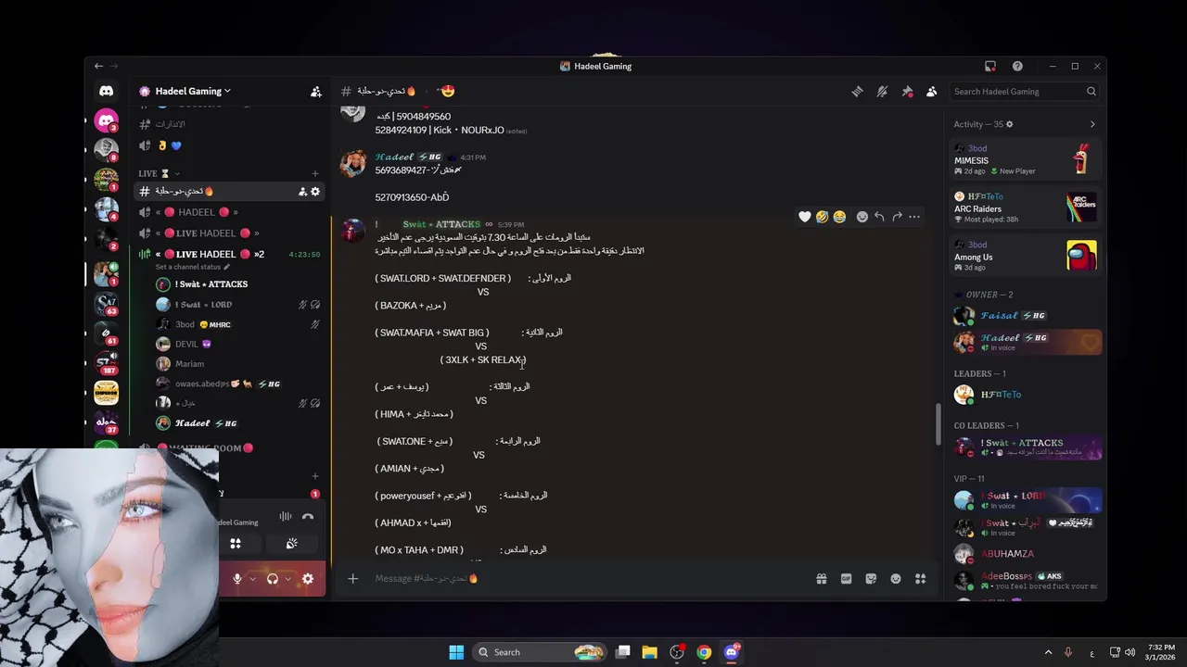Open Pinned Messages in the channel header
1187x667 pixels.
tap(907, 91)
